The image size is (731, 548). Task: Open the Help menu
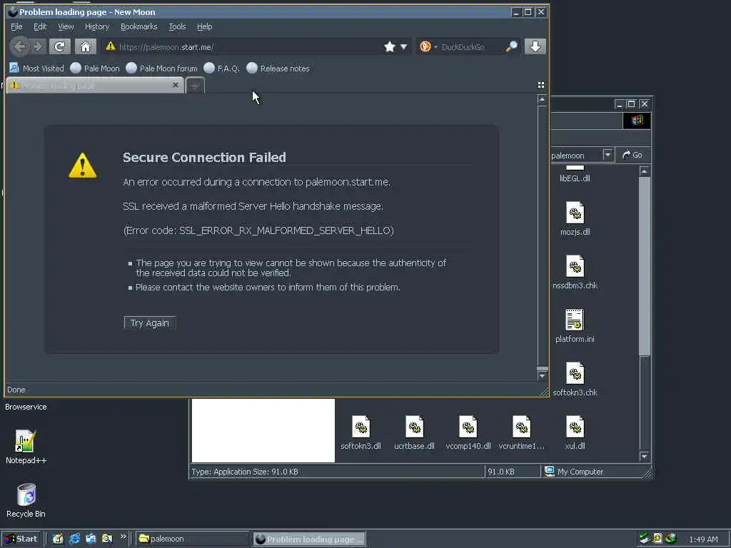204,26
